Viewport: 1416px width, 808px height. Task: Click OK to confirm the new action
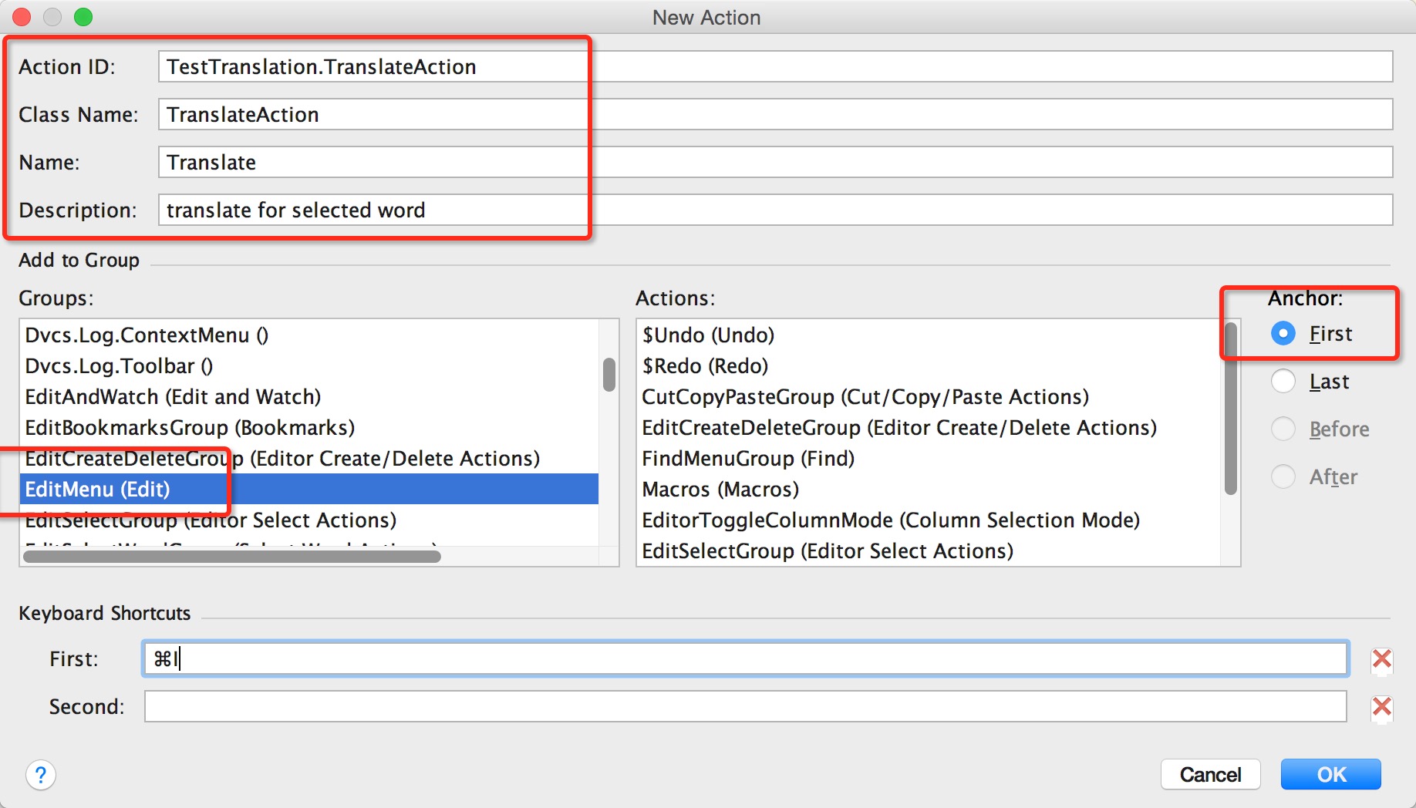[x=1330, y=774]
